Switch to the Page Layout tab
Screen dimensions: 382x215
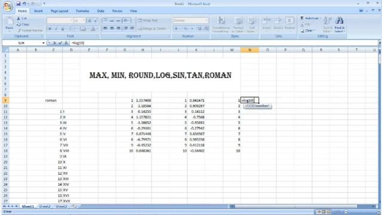click(60, 11)
